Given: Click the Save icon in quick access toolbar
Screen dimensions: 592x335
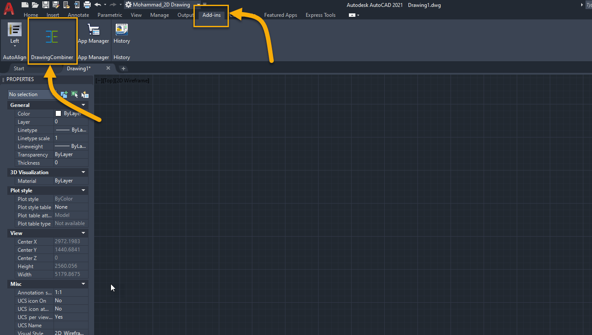Looking at the screenshot, I should (45, 5).
